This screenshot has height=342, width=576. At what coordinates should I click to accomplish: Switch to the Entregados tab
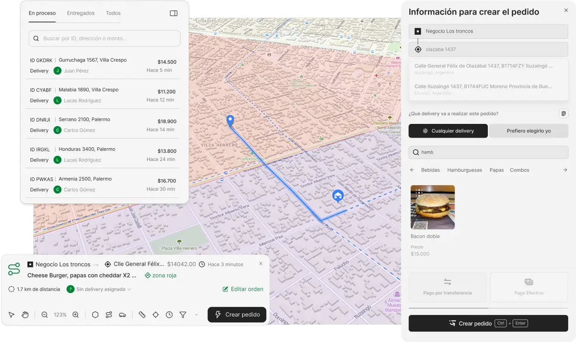(81, 13)
